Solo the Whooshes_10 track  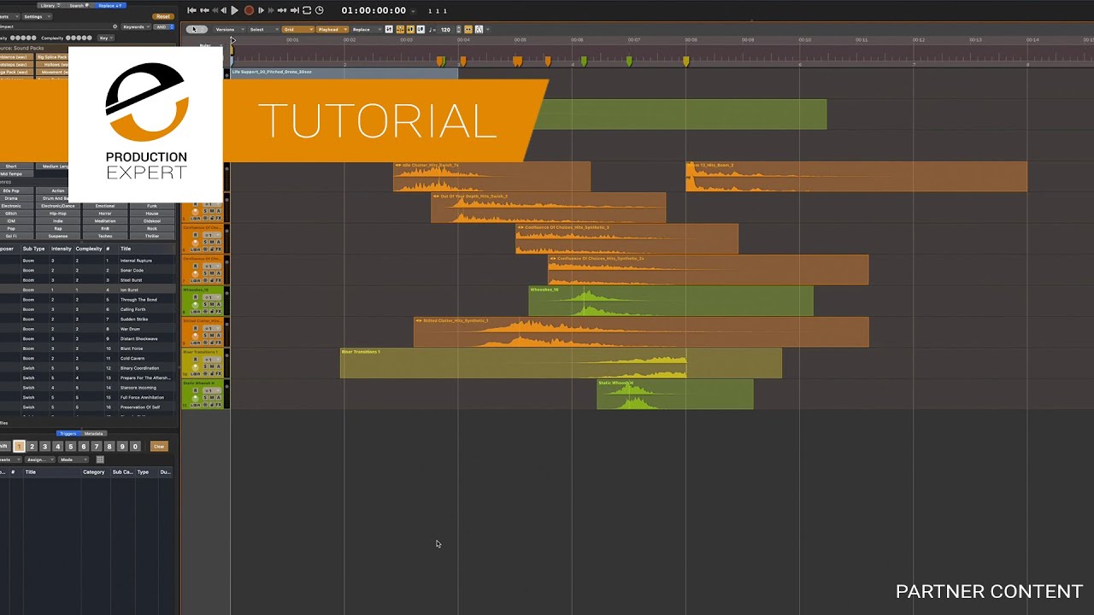pos(205,304)
